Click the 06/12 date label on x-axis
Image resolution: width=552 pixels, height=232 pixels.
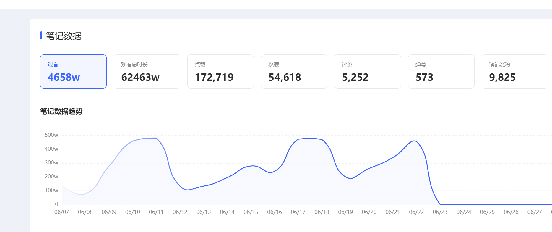coord(180,212)
